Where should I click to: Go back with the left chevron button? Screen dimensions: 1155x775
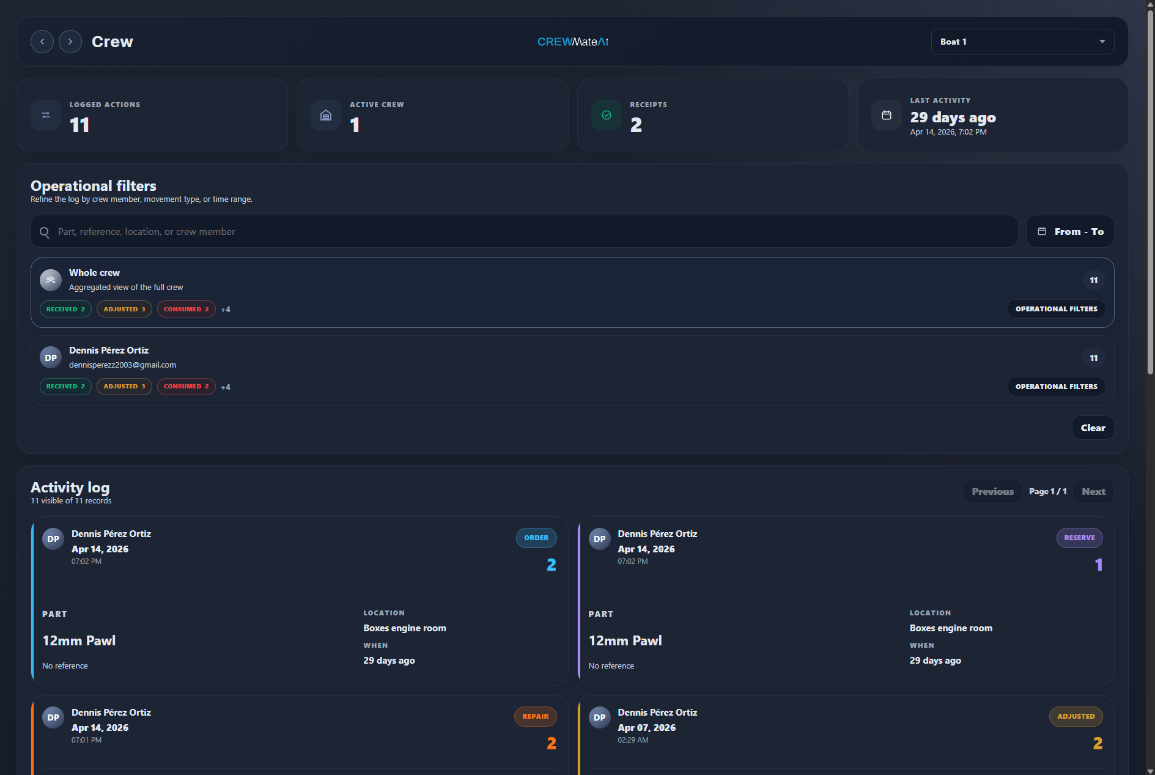pyautogui.click(x=42, y=42)
